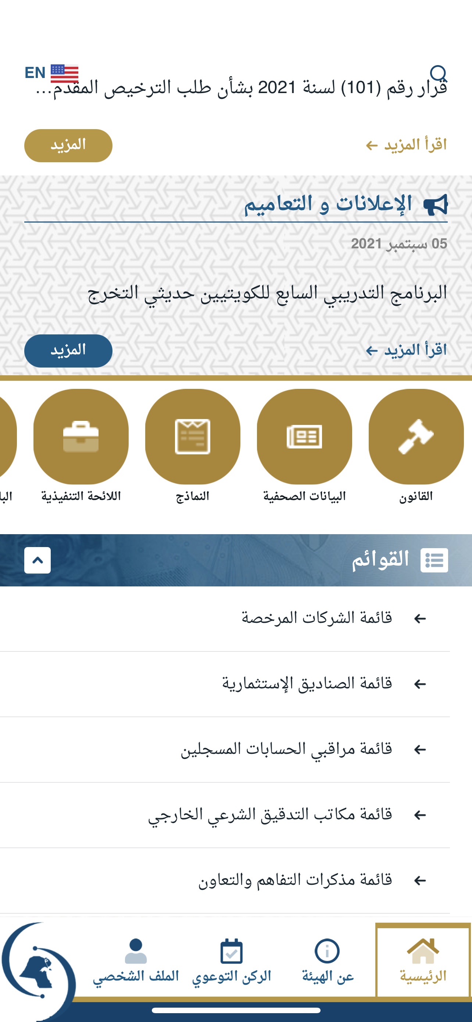Screen dimensions: 472x1022
Task: Open the النماذج forms icon
Action: (x=193, y=436)
